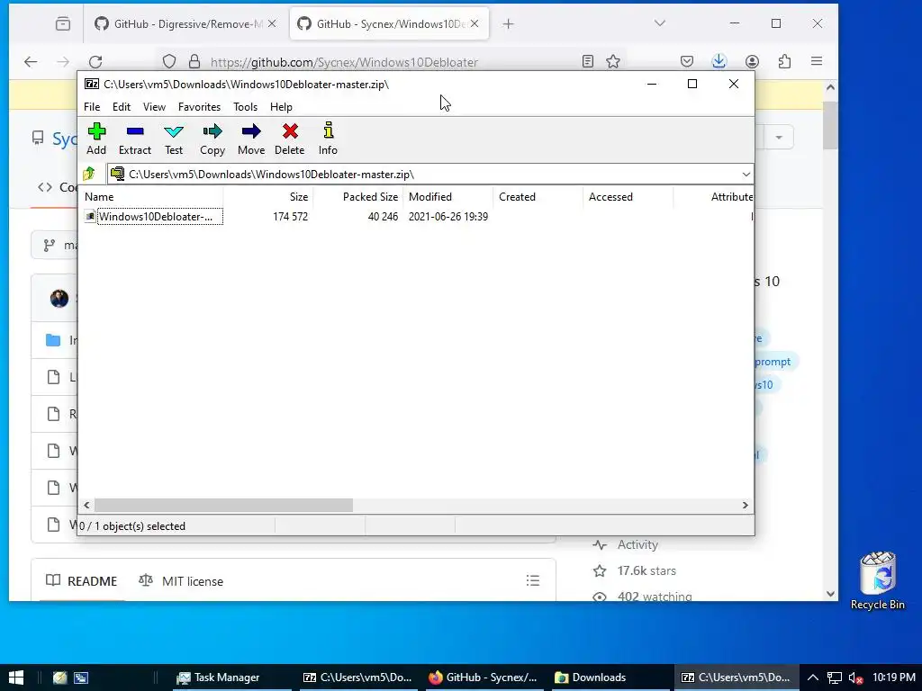The width and height of the screenshot is (922, 691).
Task: Click Firefox back navigation arrow
Action: click(x=31, y=62)
